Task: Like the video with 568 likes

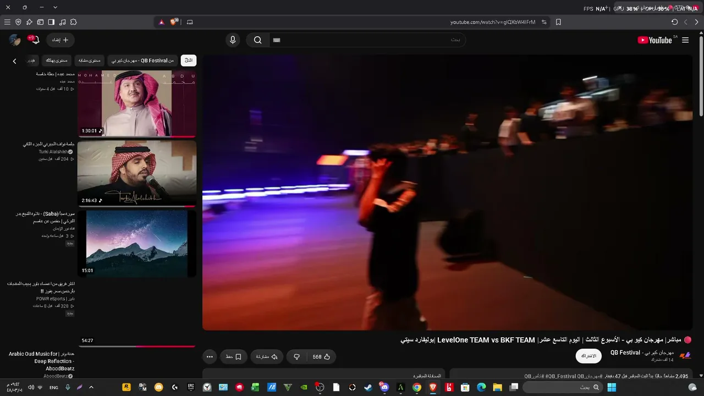Action: [x=322, y=357]
